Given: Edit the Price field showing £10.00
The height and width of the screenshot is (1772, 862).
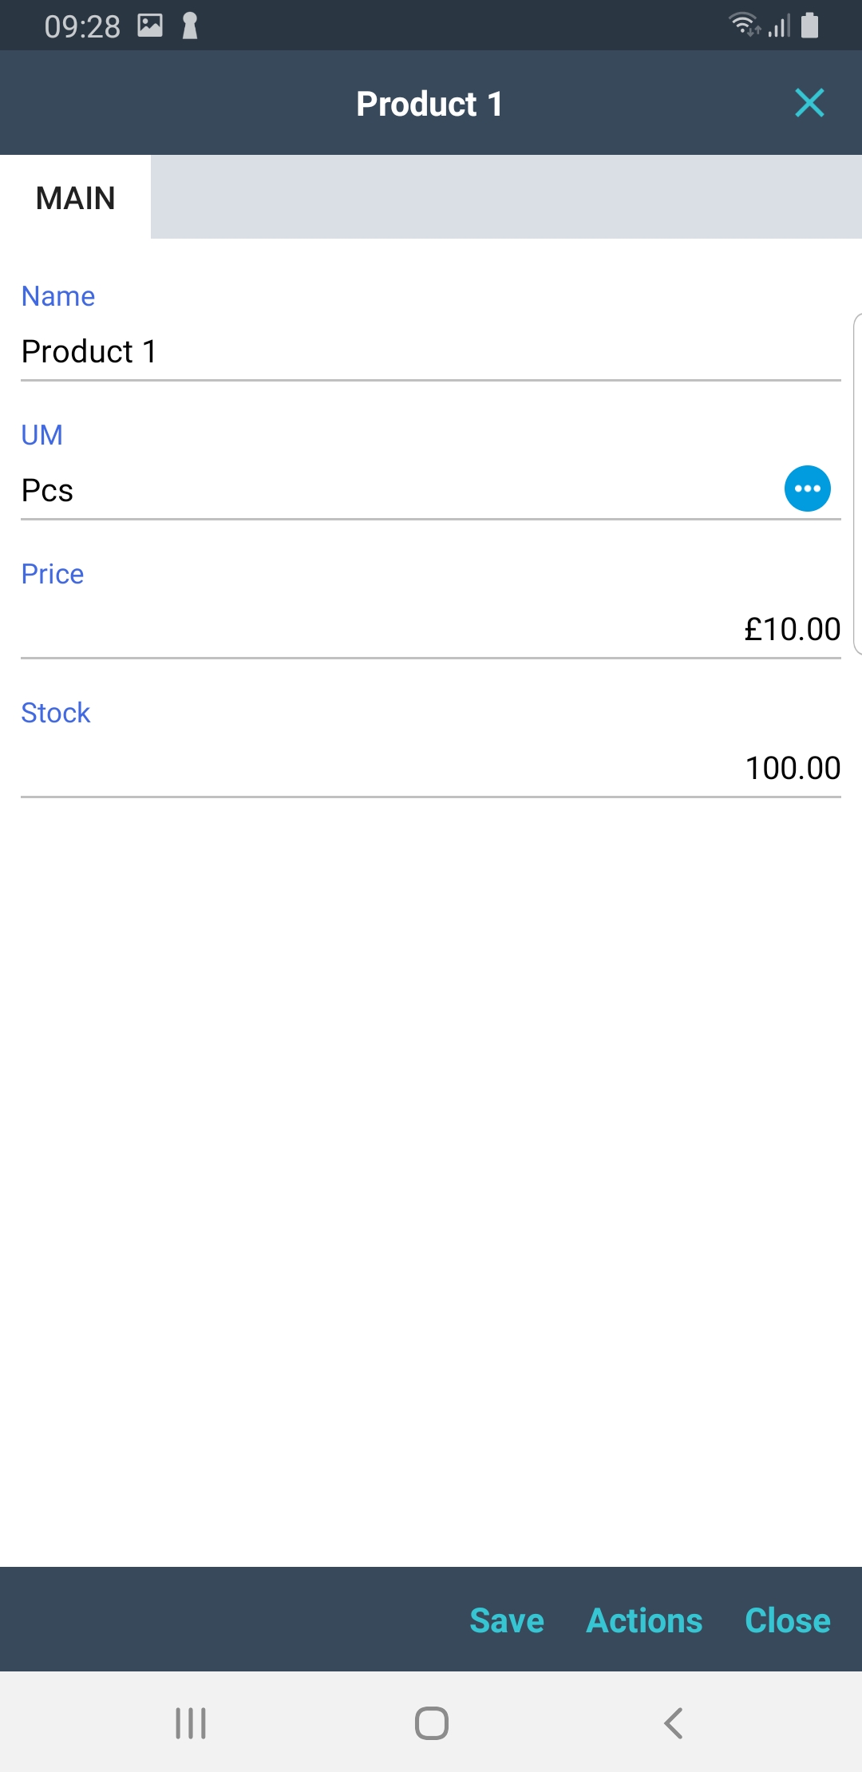Looking at the screenshot, I should pos(431,629).
